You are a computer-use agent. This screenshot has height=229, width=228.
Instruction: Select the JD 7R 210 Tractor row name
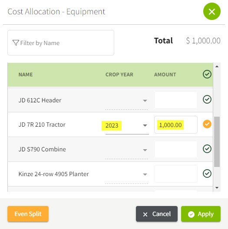[x=42, y=125]
